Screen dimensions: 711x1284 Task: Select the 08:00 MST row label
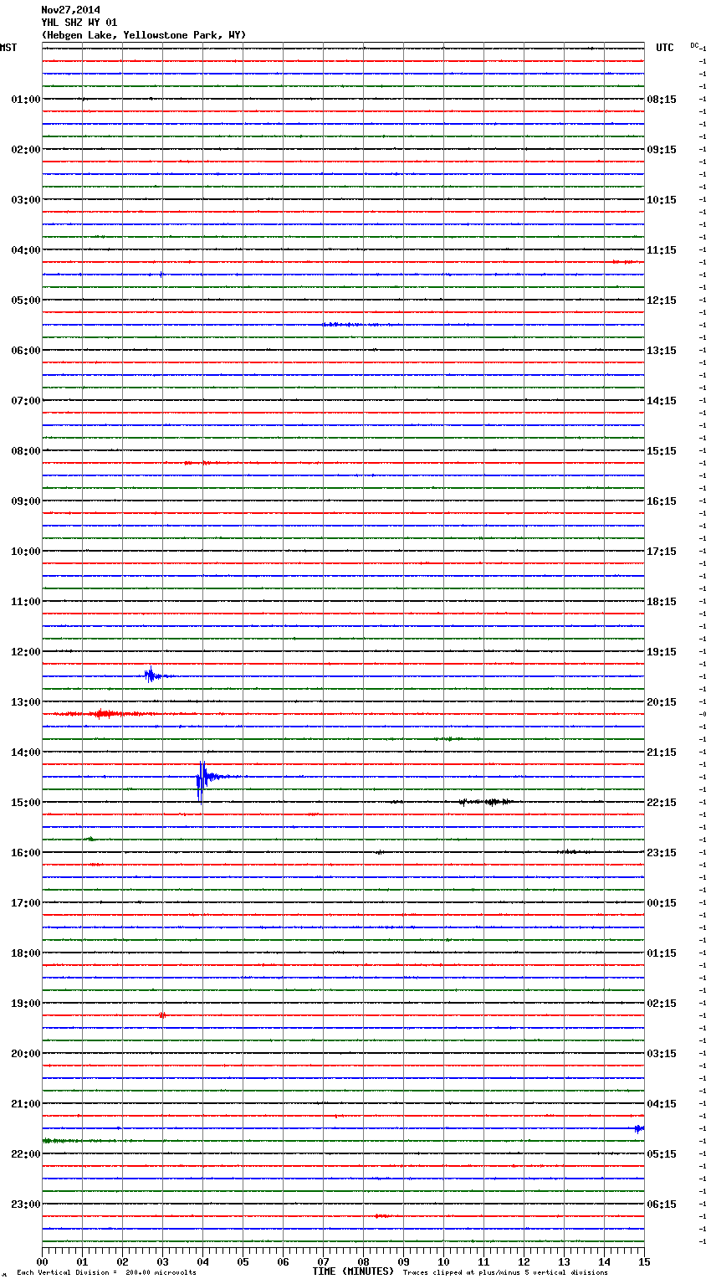26,451
